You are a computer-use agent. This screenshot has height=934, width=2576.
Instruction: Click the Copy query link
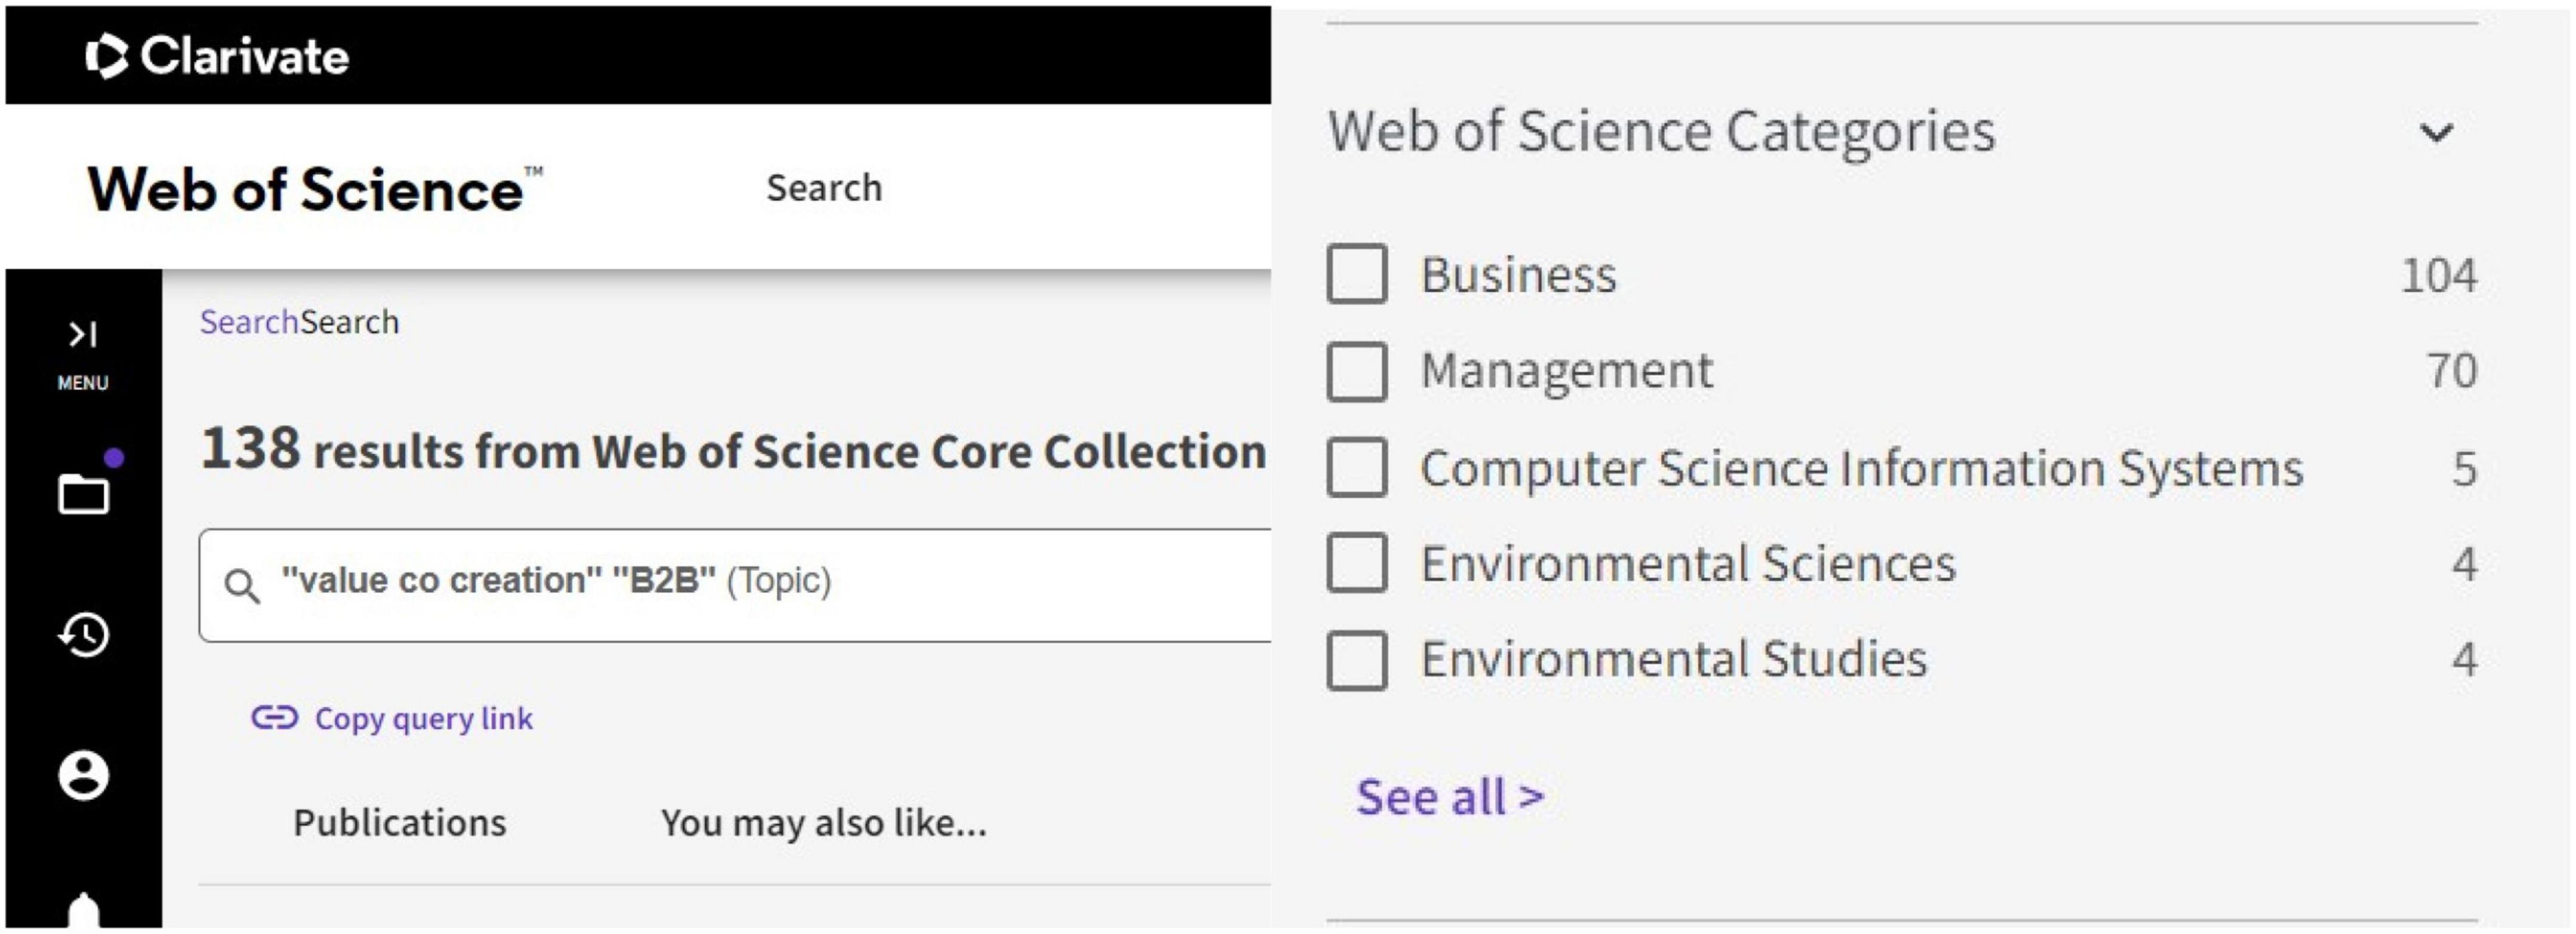[424, 718]
